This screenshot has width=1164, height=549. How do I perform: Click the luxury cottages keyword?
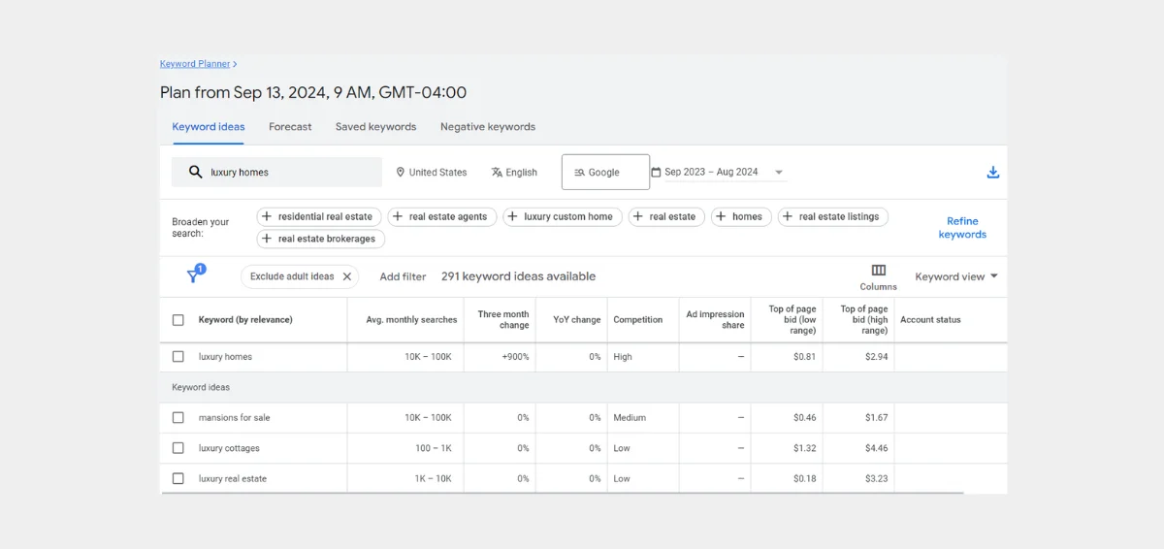tap(229, 448)
